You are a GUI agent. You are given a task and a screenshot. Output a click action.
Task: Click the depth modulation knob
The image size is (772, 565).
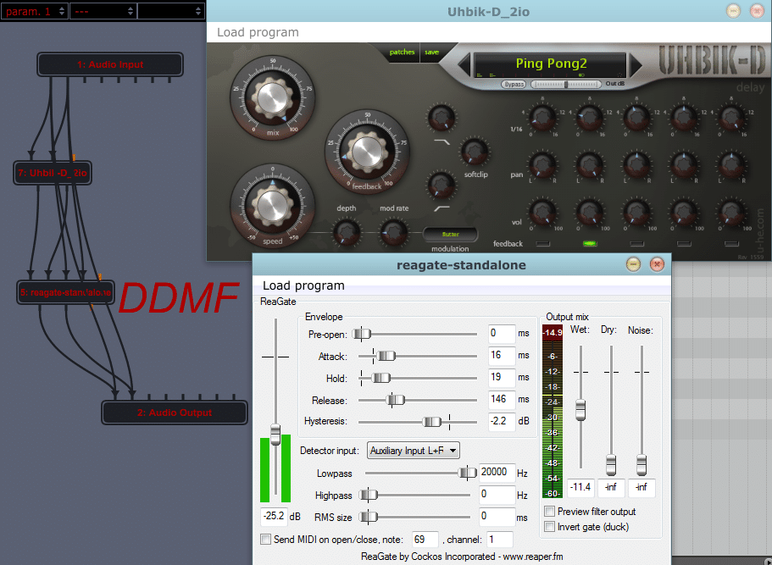[x=346, y=232]
